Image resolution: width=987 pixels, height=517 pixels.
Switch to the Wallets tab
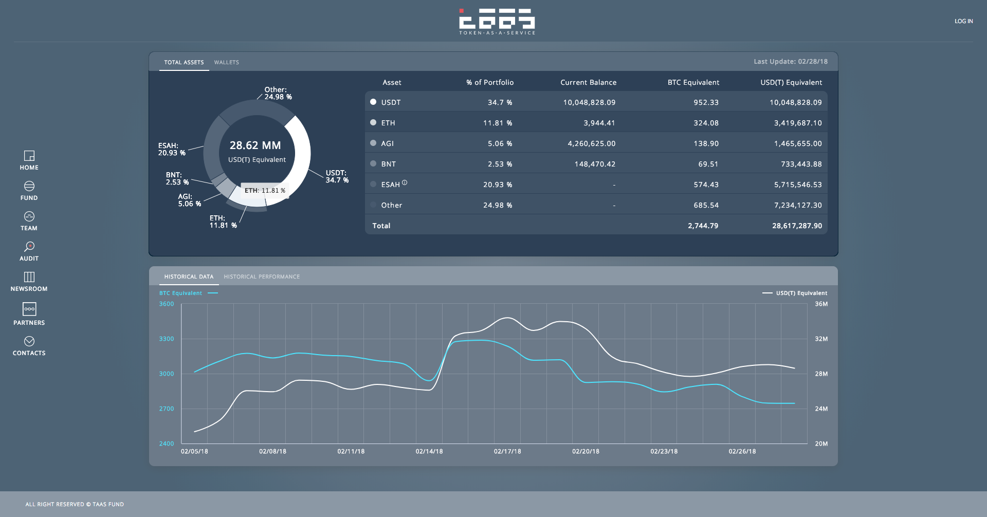point(227,62)
